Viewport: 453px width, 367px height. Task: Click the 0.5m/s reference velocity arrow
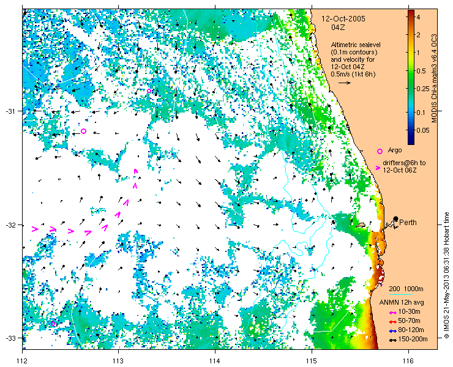click(345, 83)
